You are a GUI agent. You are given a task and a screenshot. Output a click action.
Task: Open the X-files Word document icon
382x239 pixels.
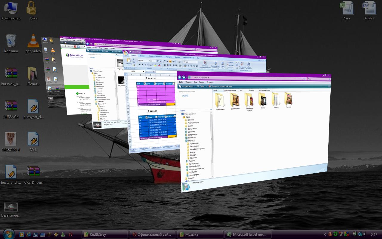[x=369, y=8]
